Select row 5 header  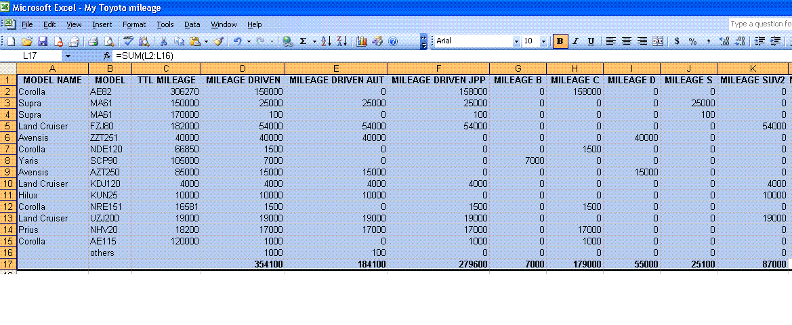pos(8,126)
